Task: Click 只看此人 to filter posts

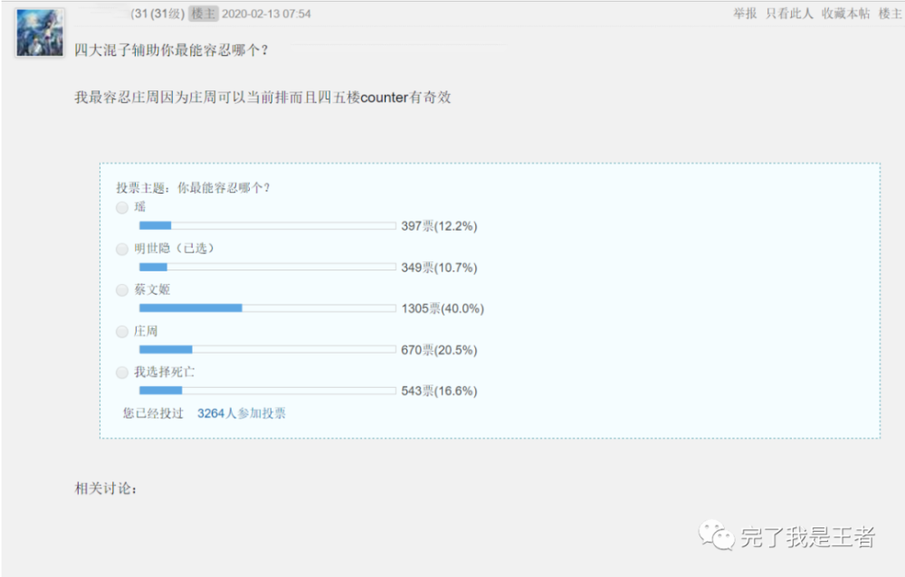Action: 789,14
